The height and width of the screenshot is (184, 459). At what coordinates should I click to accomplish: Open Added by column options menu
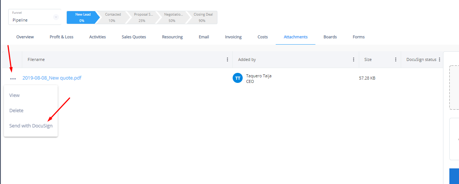354,59
